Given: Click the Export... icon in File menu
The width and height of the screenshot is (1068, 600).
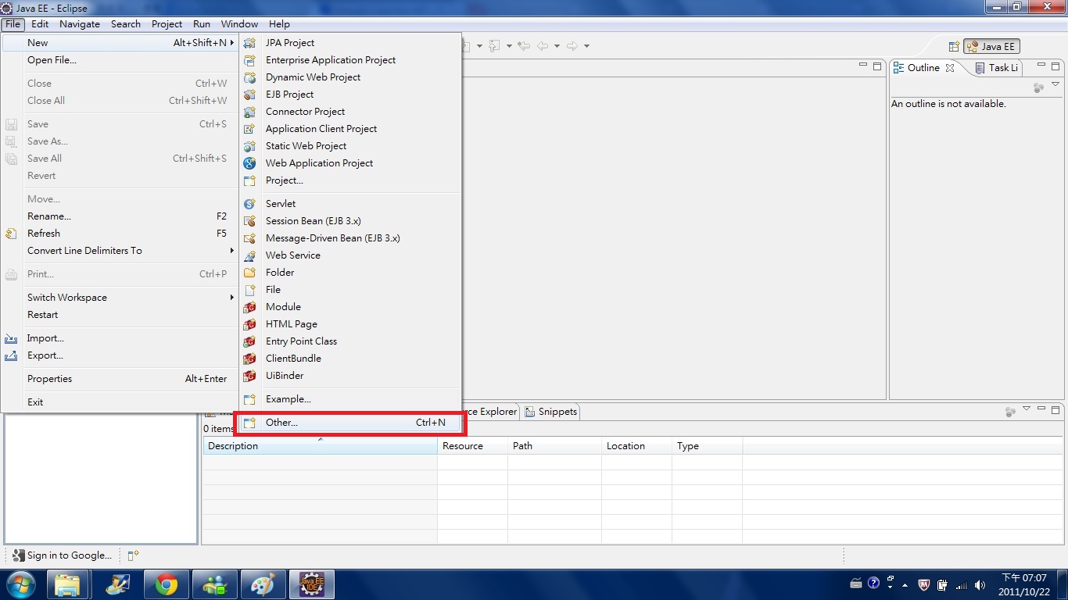Looking at the screenshot, I should [x=12, y=355].
